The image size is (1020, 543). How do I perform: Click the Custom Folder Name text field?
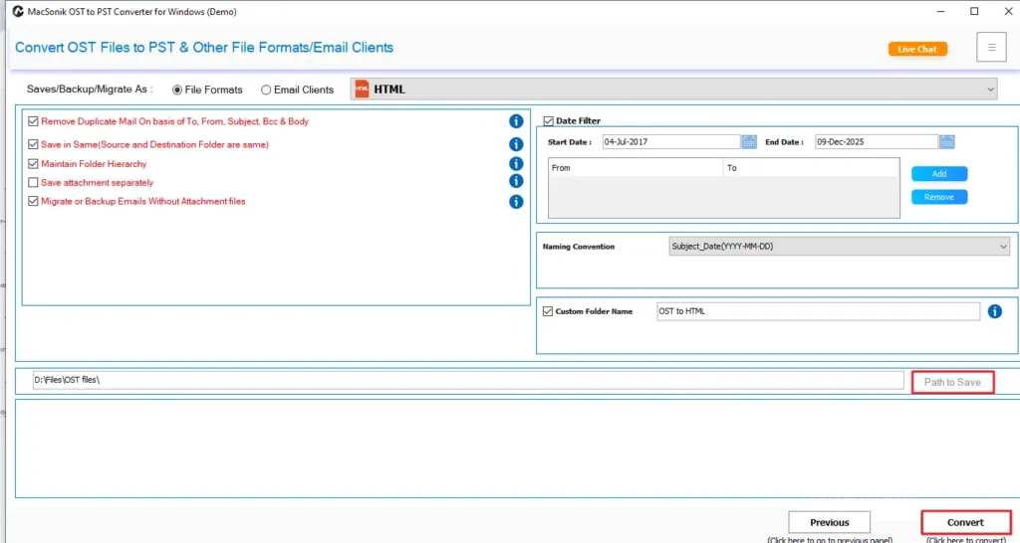(x=817, y=311)
